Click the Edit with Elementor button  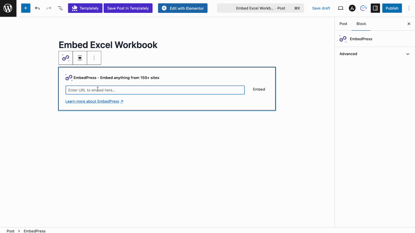183,8
